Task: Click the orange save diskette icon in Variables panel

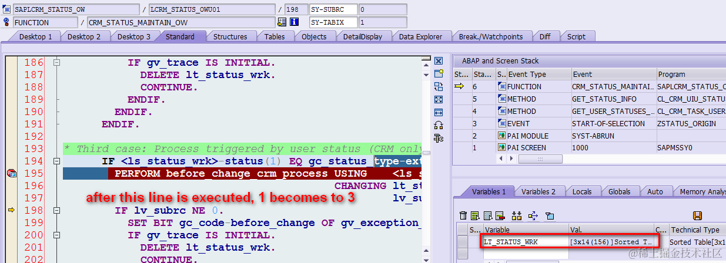Action: point(698,215)
